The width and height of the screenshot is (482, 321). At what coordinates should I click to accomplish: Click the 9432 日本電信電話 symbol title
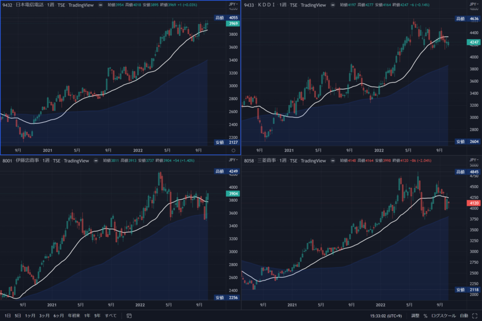click(x=23, y=5)
